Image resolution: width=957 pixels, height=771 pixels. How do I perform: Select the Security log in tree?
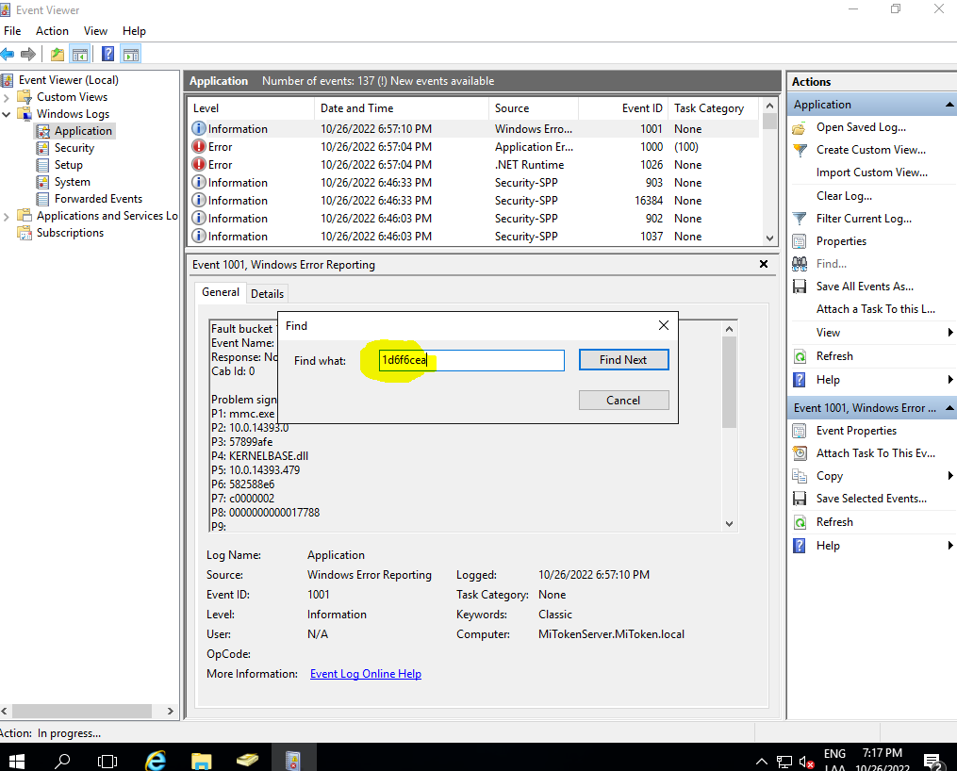point(74,148)
